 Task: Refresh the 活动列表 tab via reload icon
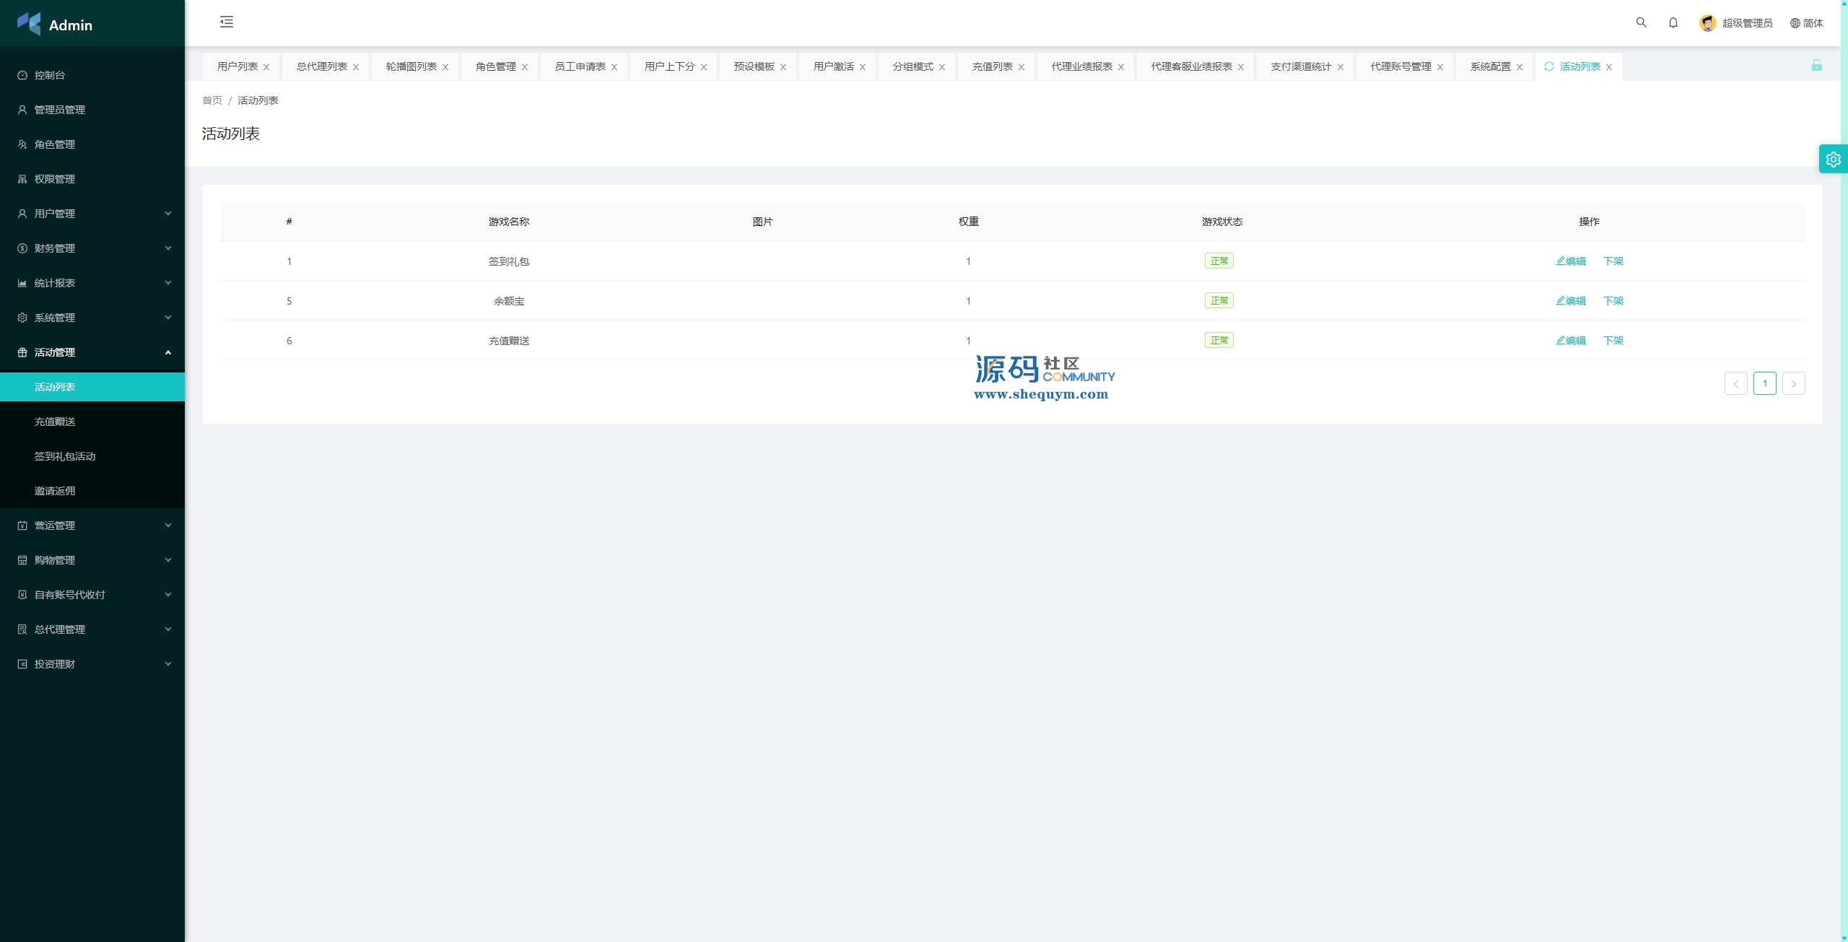pos(1548,66)
